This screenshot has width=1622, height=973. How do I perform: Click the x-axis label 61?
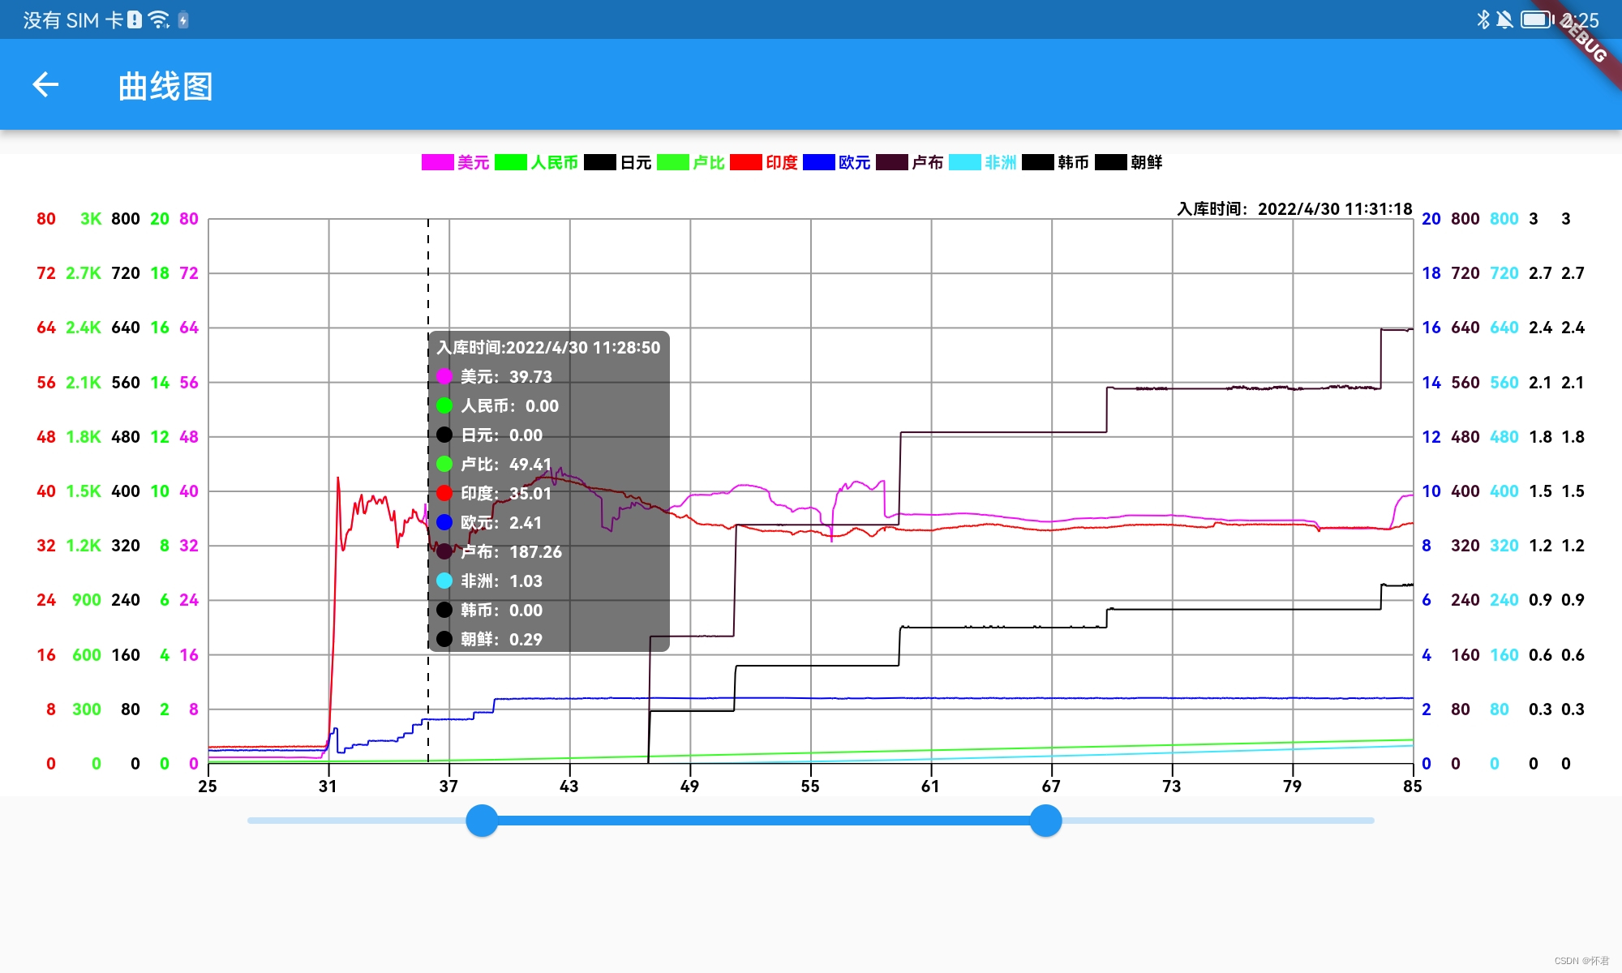(930, 786)
